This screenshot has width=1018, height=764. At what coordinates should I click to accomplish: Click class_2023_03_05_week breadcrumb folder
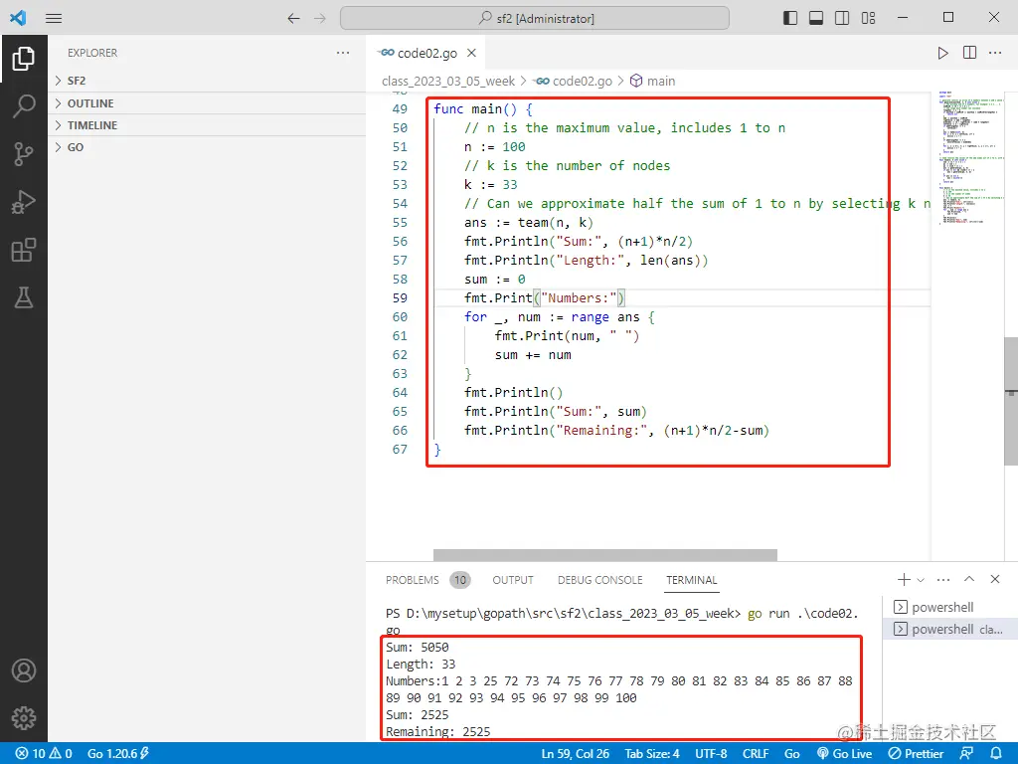pos(448,82)
